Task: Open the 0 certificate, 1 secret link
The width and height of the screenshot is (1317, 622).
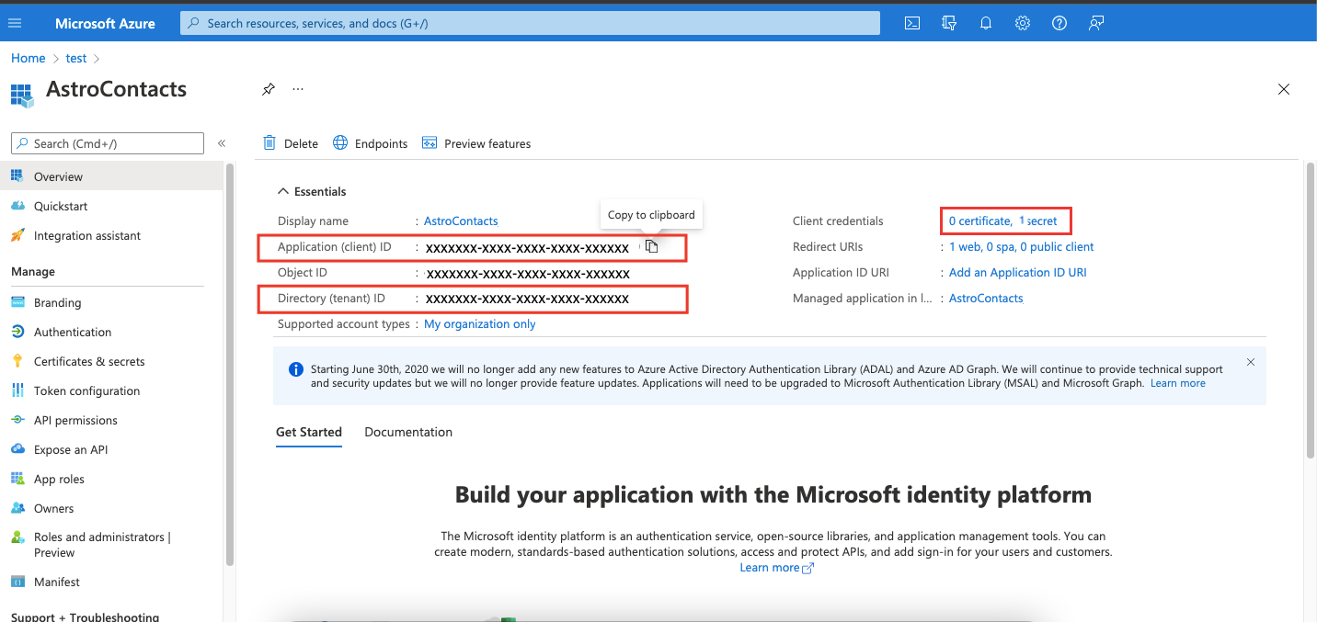Action: pyautogui.click(x=1003, y=221)
